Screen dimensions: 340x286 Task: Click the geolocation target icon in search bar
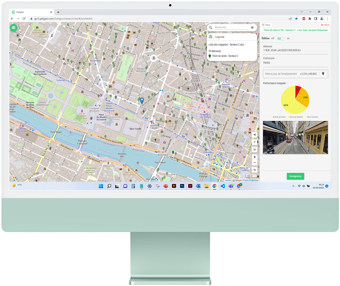pos(252,27)
